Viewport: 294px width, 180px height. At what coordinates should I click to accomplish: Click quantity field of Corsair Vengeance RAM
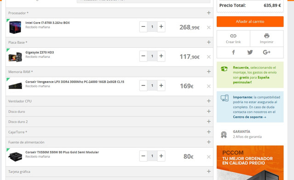point(152,85)
